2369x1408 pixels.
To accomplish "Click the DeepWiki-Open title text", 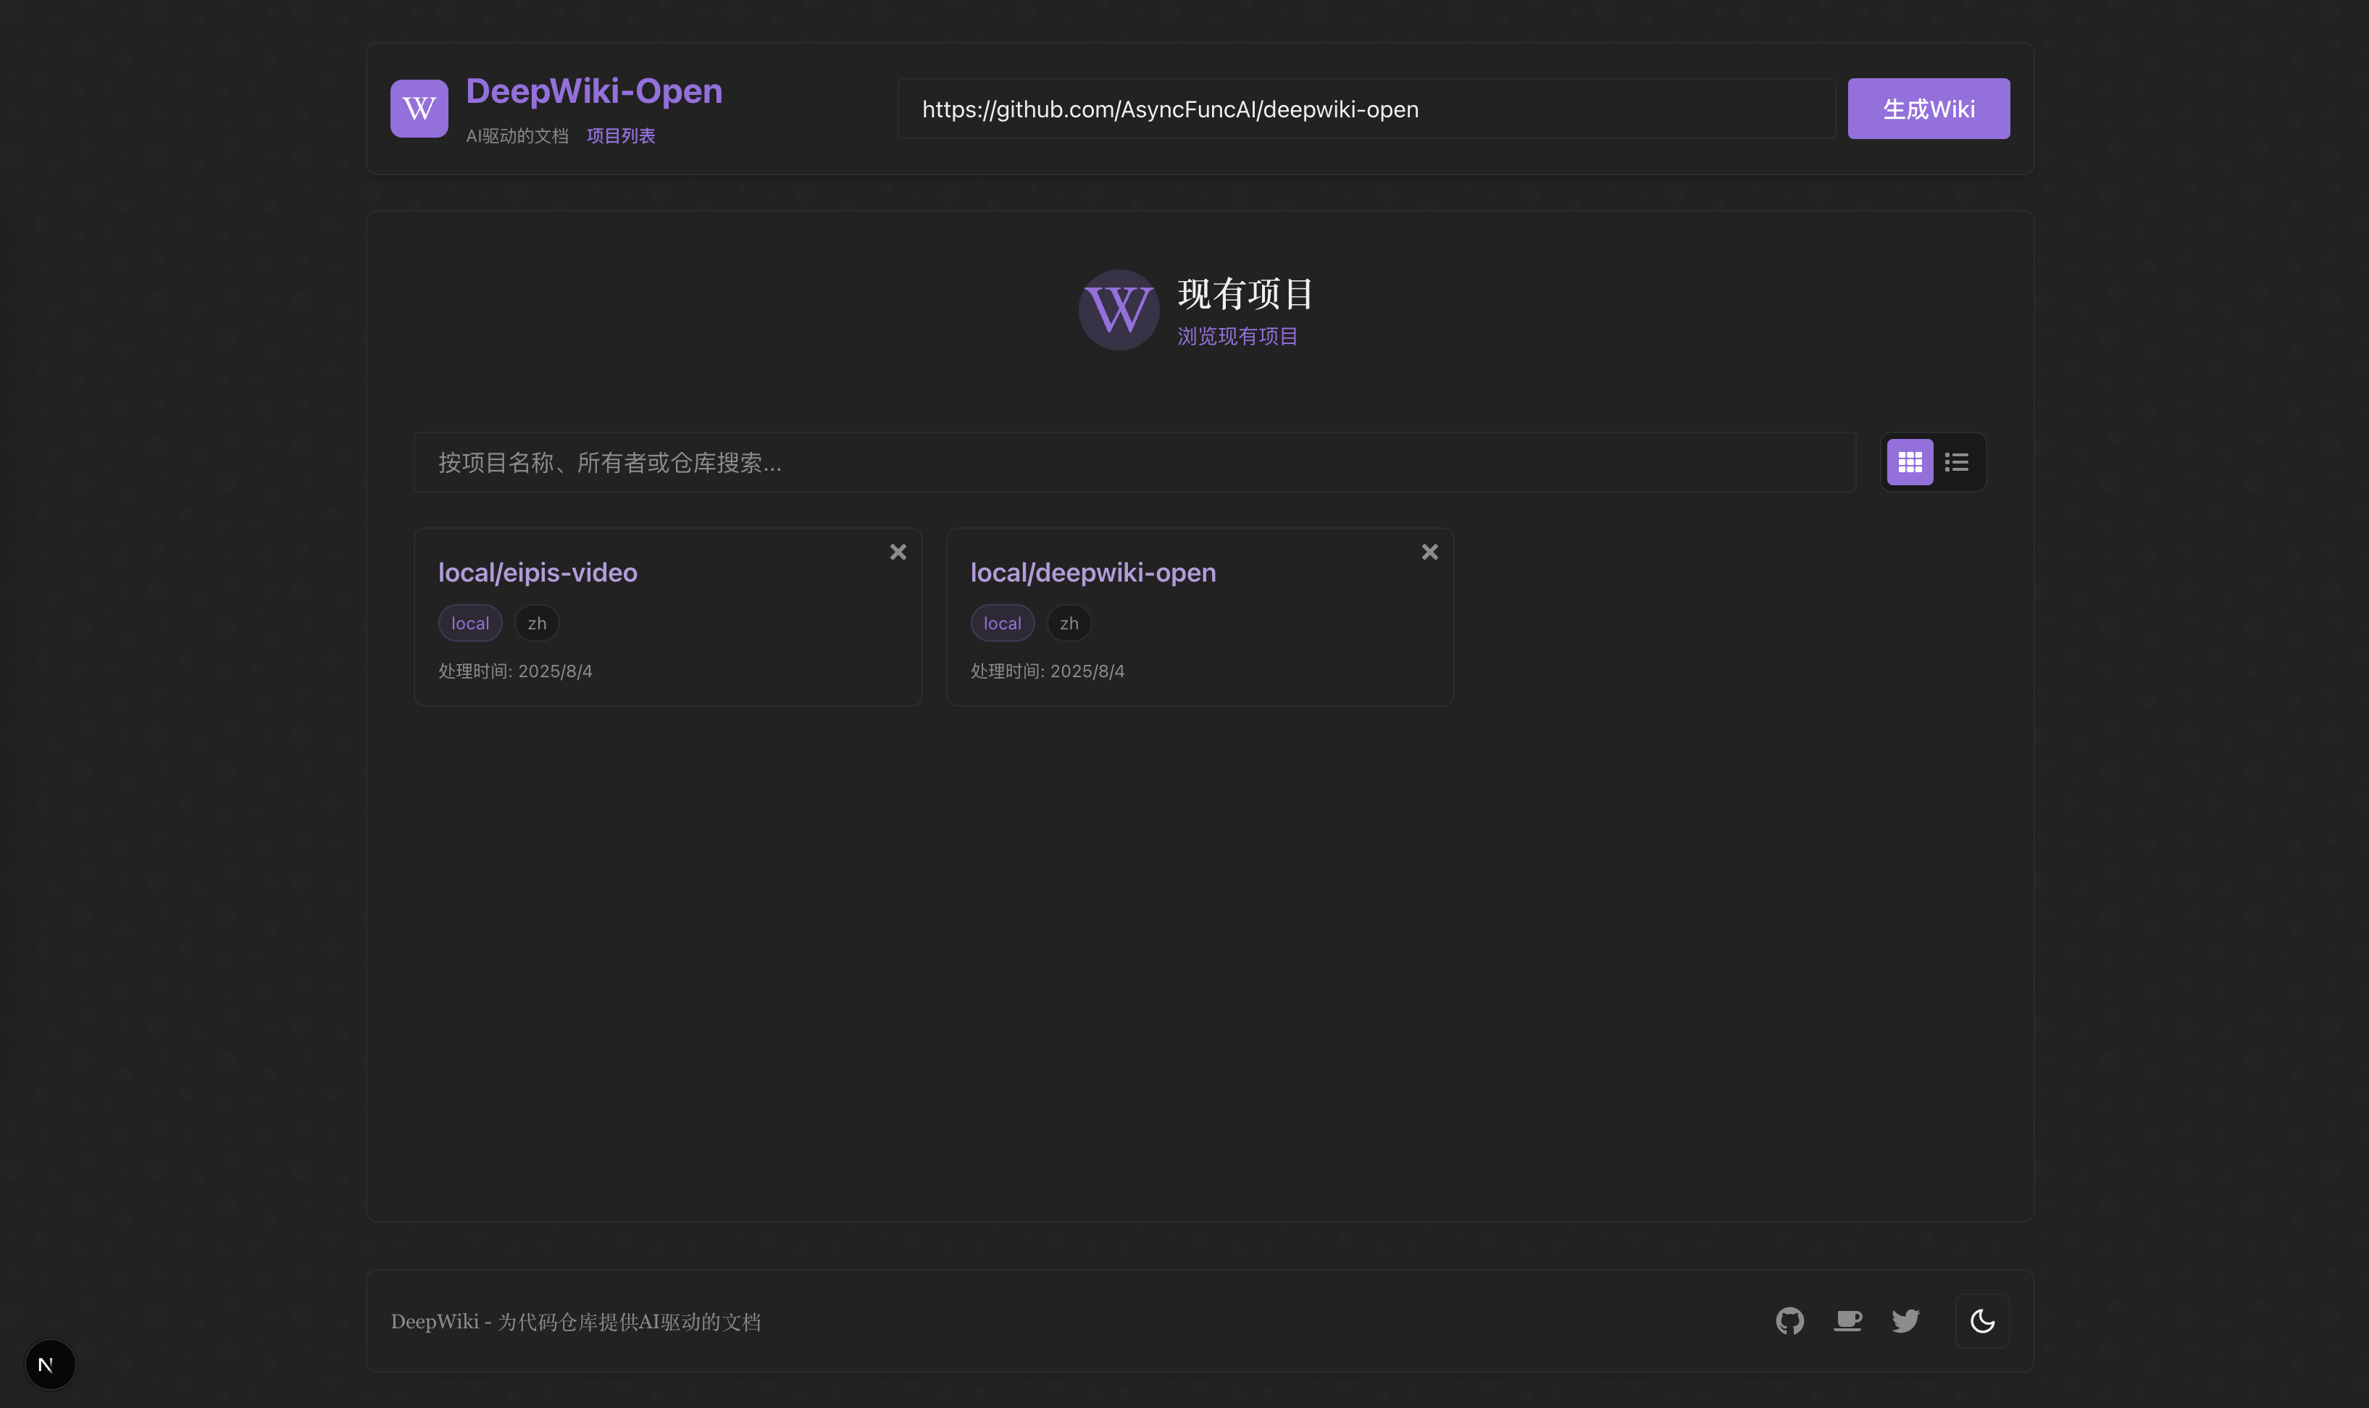I will [594, 91].
